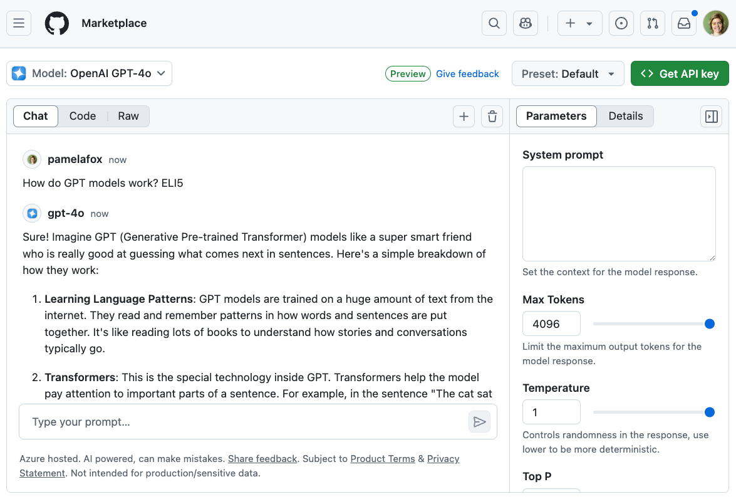The image size is (736, 499).
Task: Open the Product Terms link
Action: [x=383, y=459]
